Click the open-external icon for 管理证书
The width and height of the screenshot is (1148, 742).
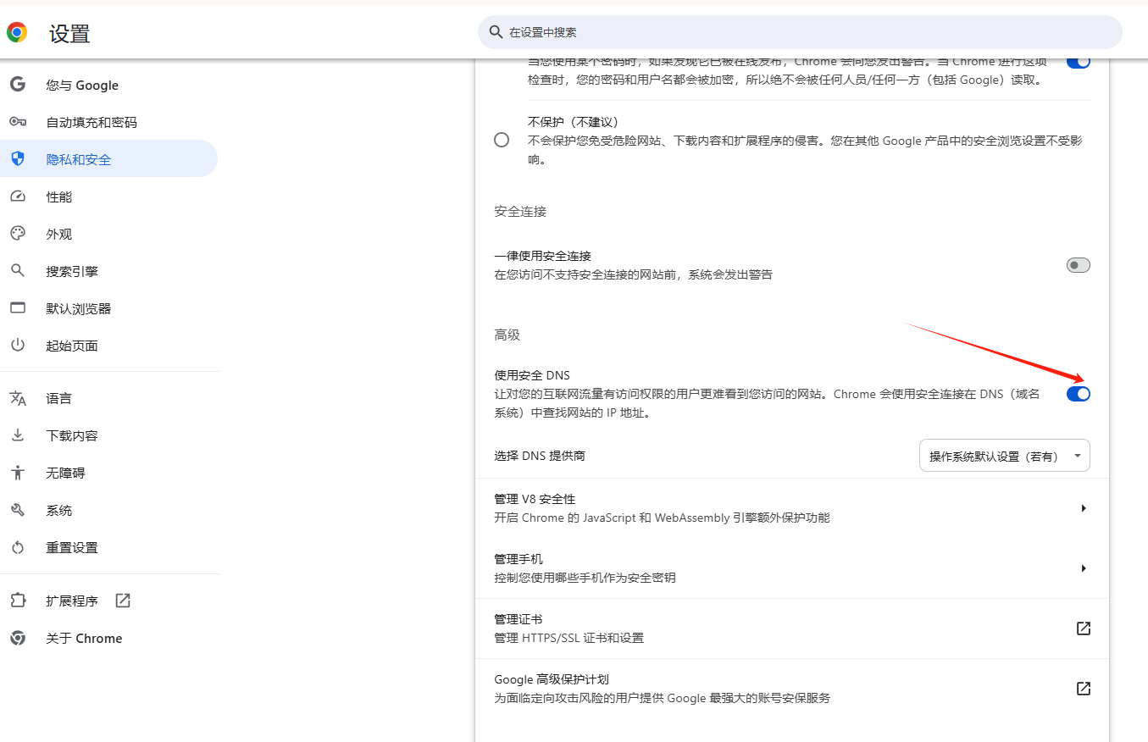(x=1083, y=628)
